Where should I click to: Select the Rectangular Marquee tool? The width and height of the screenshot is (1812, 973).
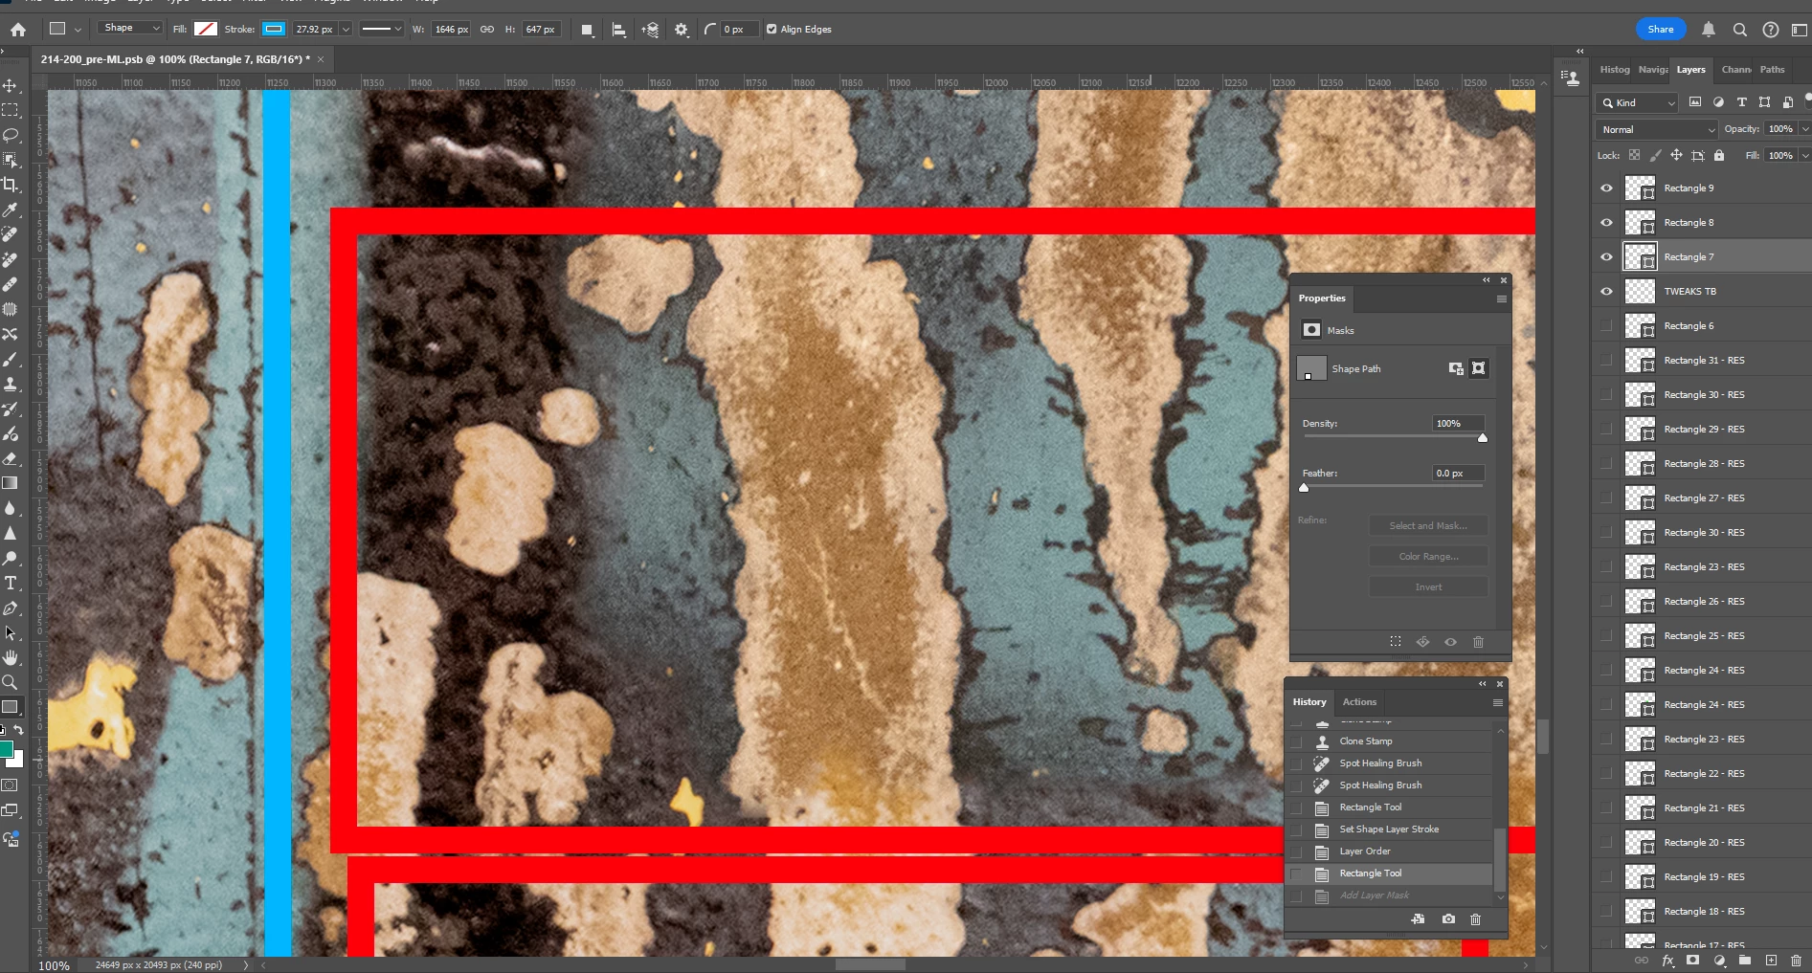click(10, 110)
